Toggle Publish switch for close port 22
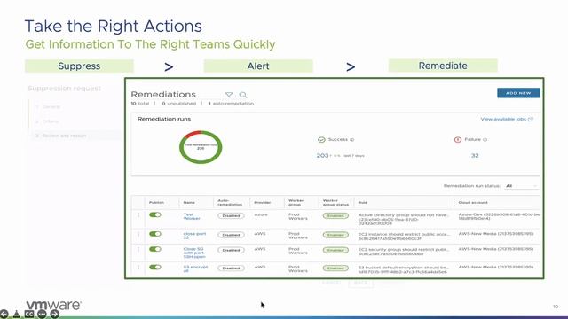The image size is (568, 319). click(155, 234)
